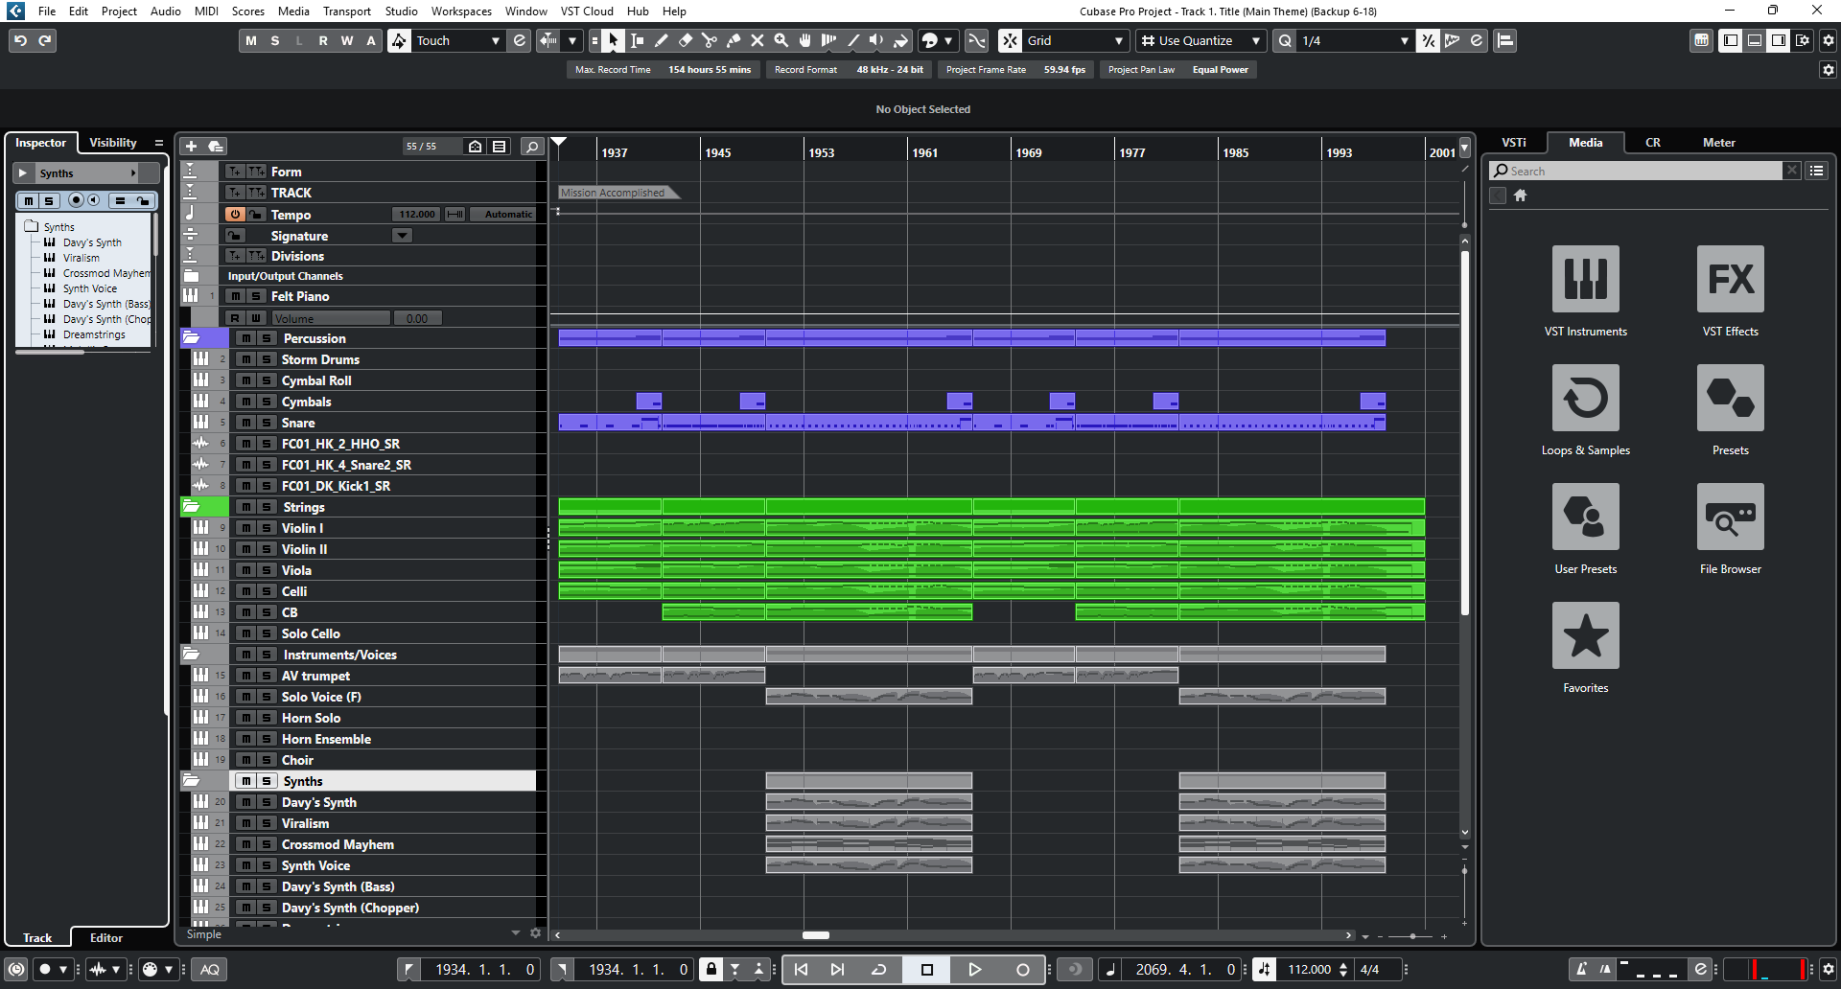Select the Eraser tool in toolbar
This screenshot has height=989, width=1841.
click(686, 40)
